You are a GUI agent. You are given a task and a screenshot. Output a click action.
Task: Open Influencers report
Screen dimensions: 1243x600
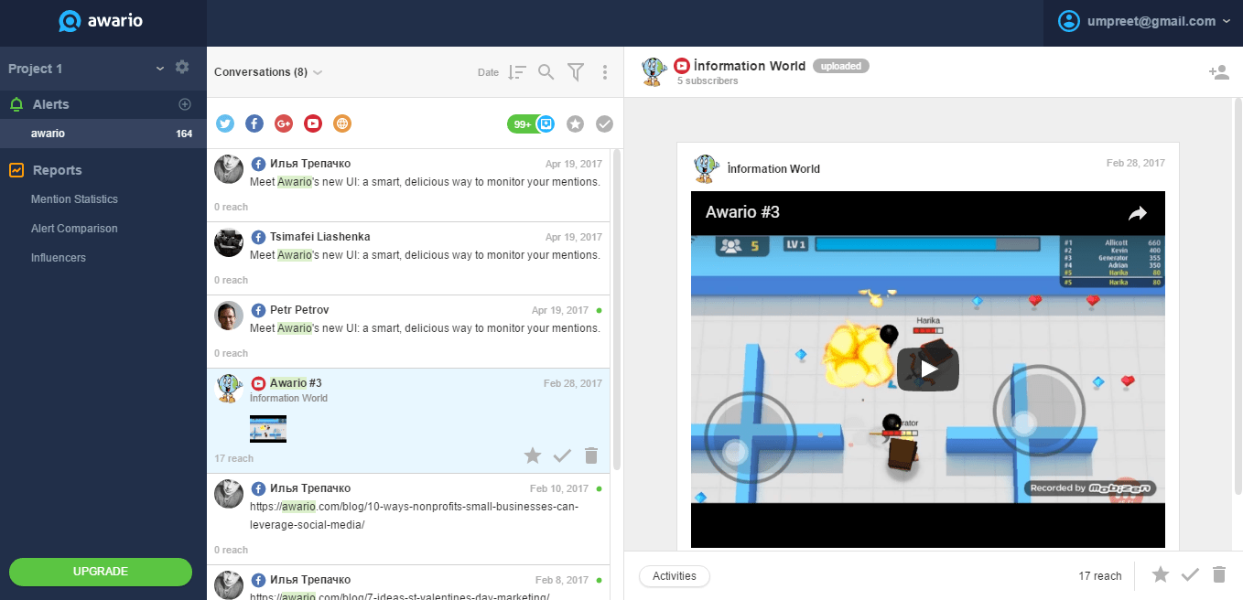pos(59,258)
